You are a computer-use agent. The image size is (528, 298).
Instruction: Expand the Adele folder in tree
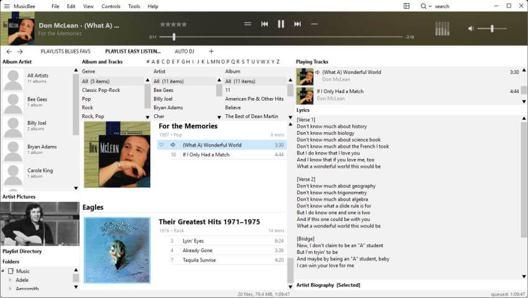(10, 280)
